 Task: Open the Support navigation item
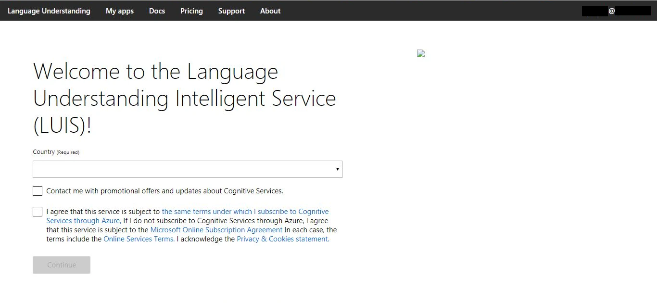pyautogui.click(x=231, y=11)
